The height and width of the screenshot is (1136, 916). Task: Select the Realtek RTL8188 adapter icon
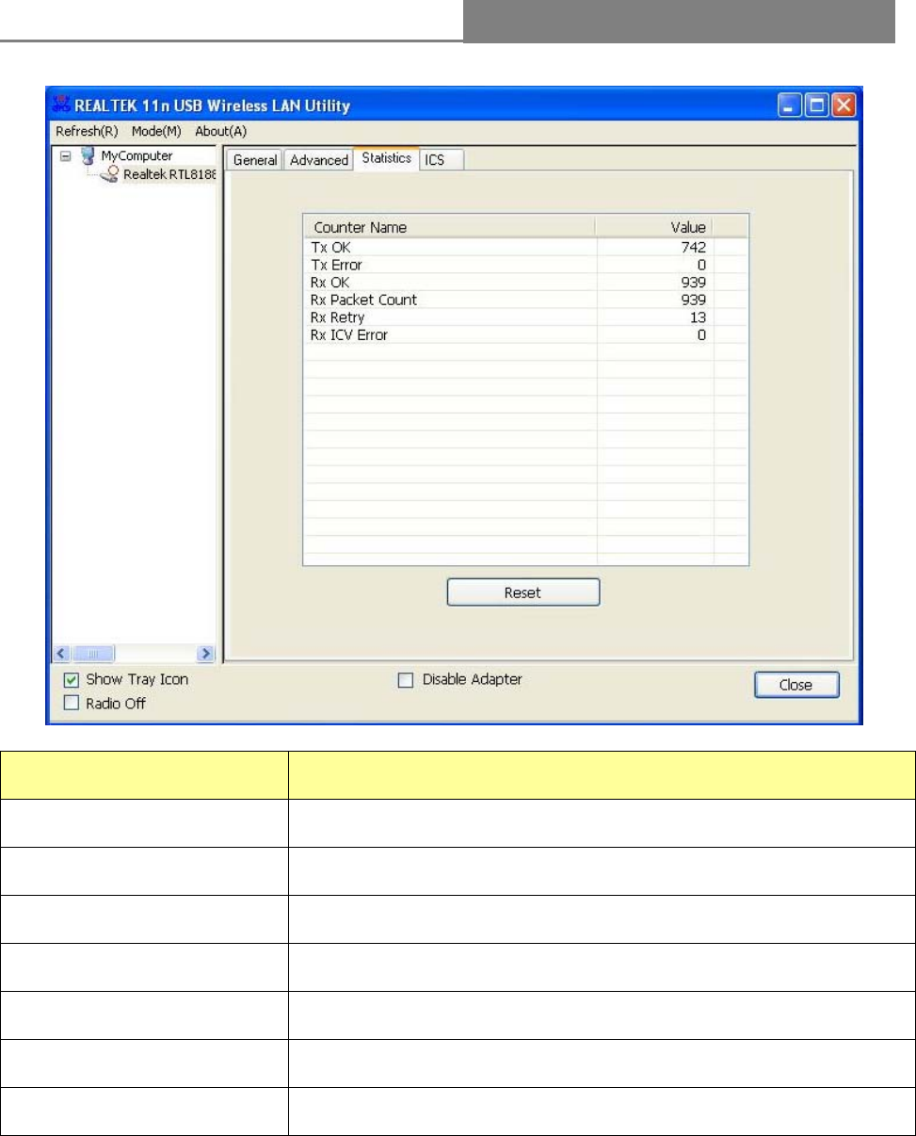[x=109, y=174]
